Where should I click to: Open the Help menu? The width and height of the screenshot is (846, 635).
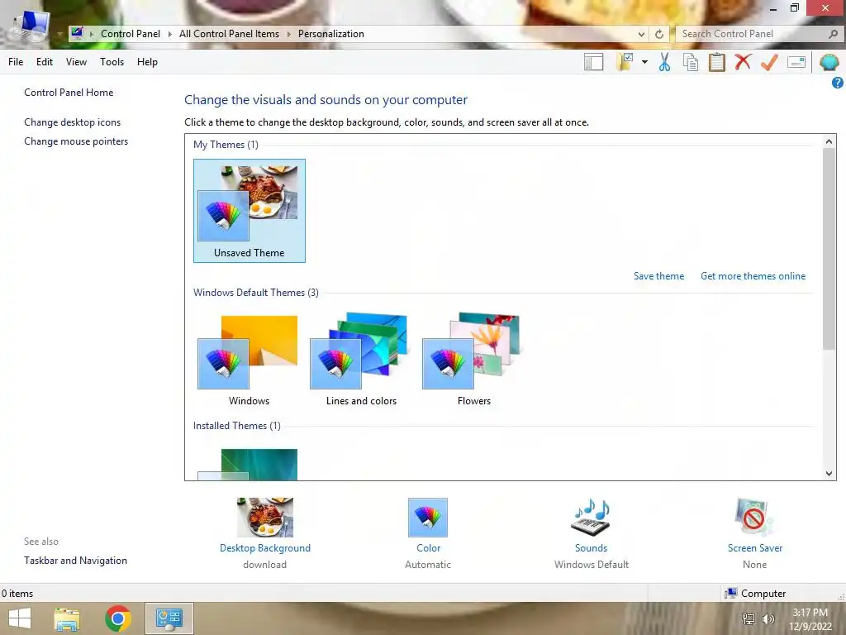147,61
